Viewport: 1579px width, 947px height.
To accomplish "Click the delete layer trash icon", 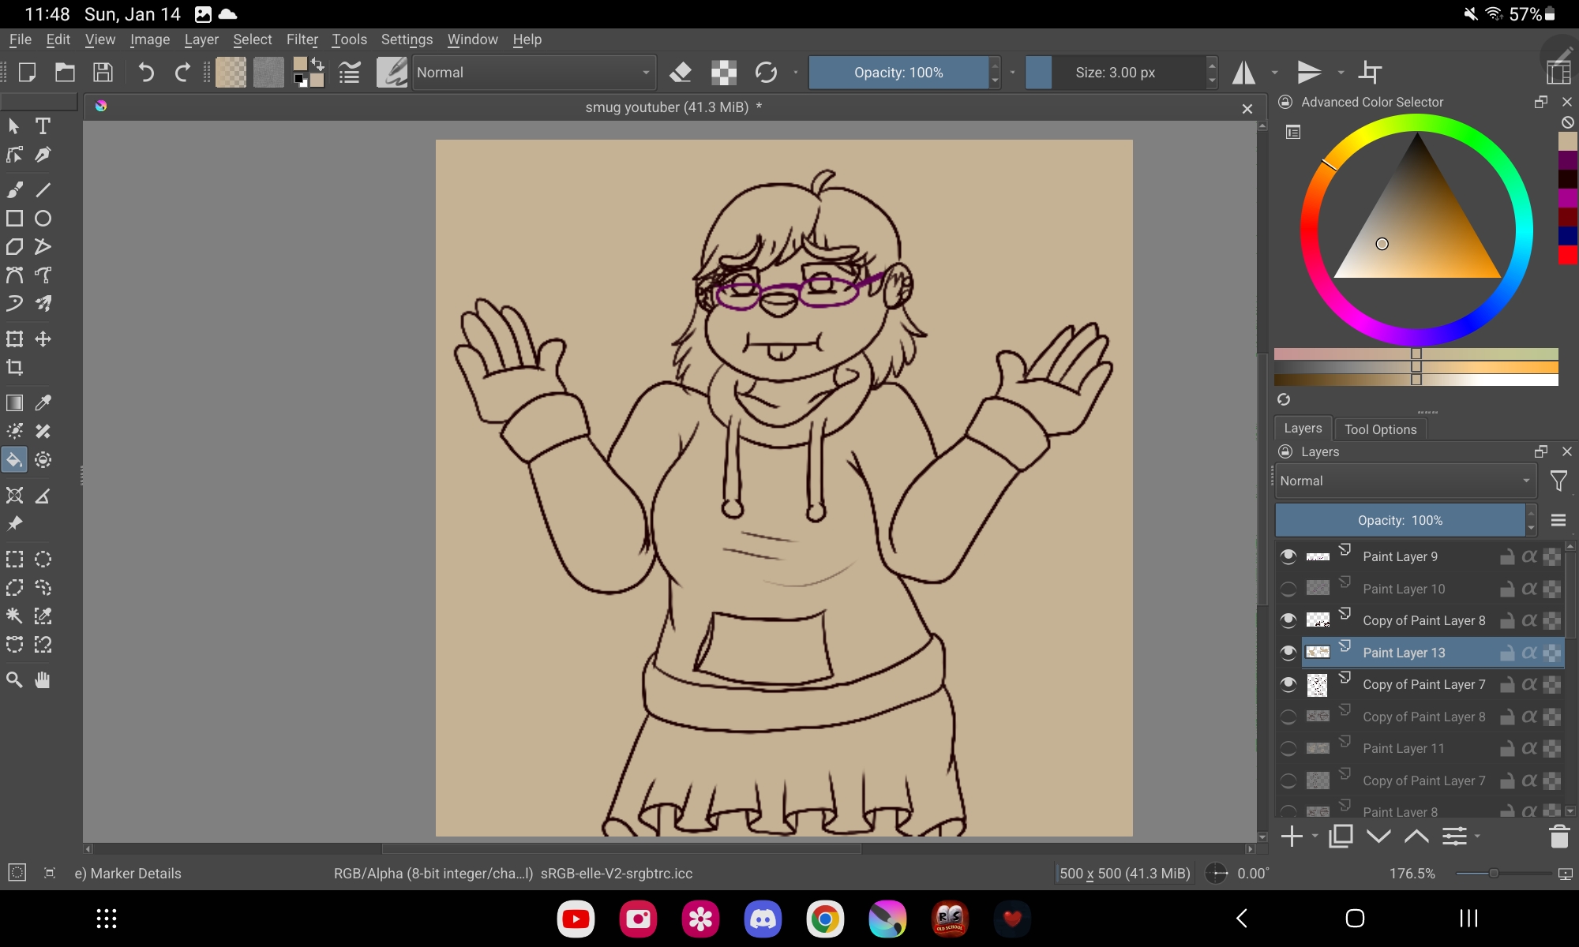I will pos(1558,837).
